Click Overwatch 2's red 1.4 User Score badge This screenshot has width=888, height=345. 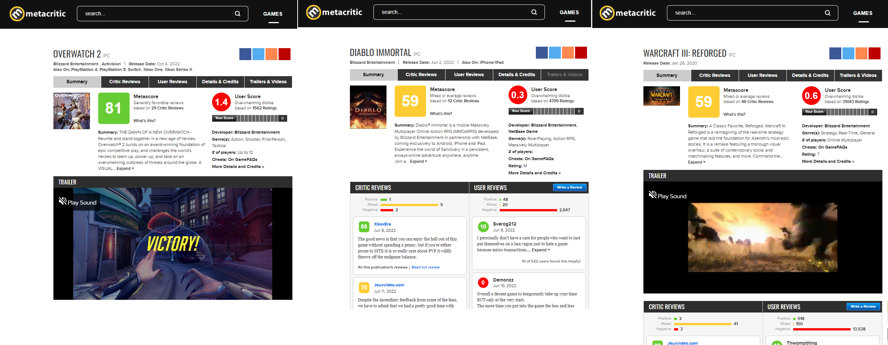click(221, 102)
